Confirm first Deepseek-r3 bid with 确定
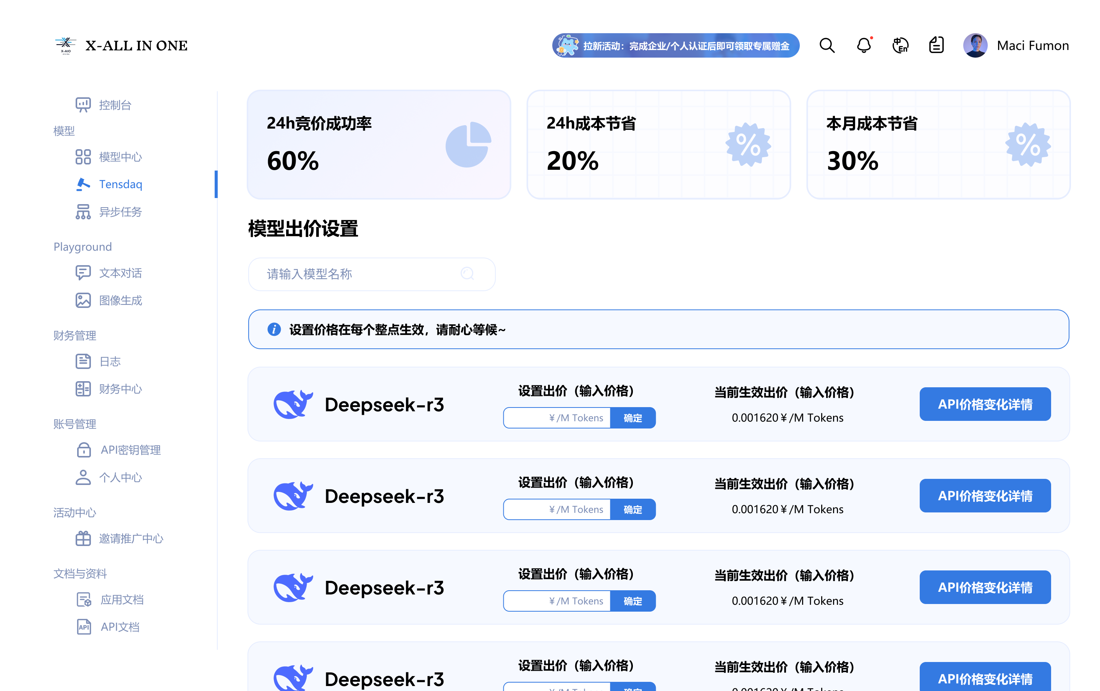The height and width of the screenshot is (691, 1100). pos(633,417)
